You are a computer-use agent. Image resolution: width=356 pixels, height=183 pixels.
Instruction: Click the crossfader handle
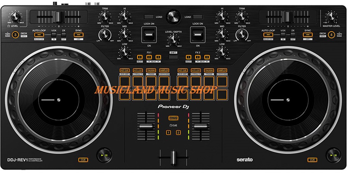173,157
